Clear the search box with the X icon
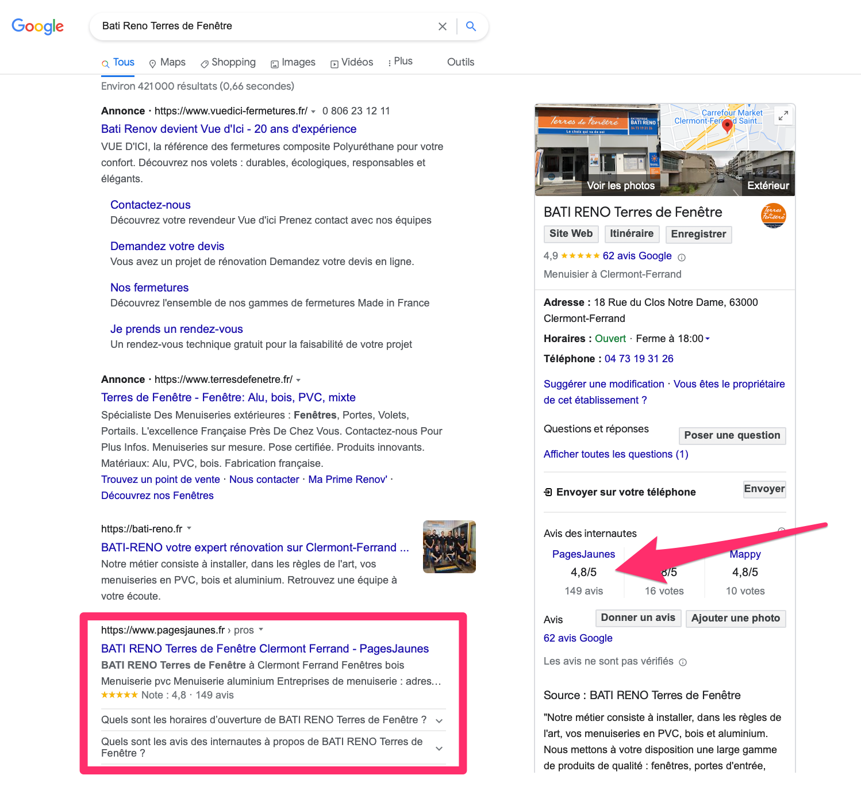The width and height of the screenshot is (861, 798). coord(442,26)
